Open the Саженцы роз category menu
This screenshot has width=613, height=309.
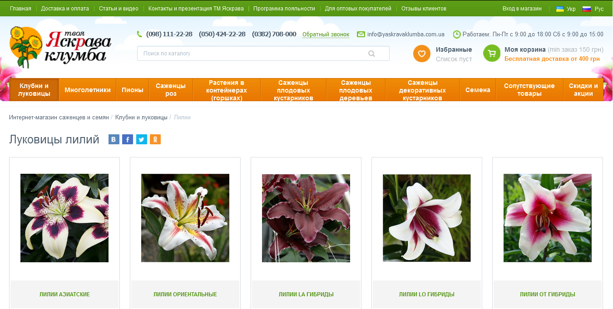[x=171, y=90]
